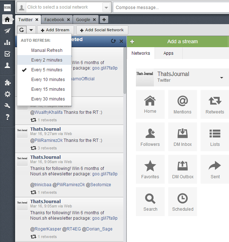Click the Compose message field
Screen dimensions: 229x242
point(171,8)
